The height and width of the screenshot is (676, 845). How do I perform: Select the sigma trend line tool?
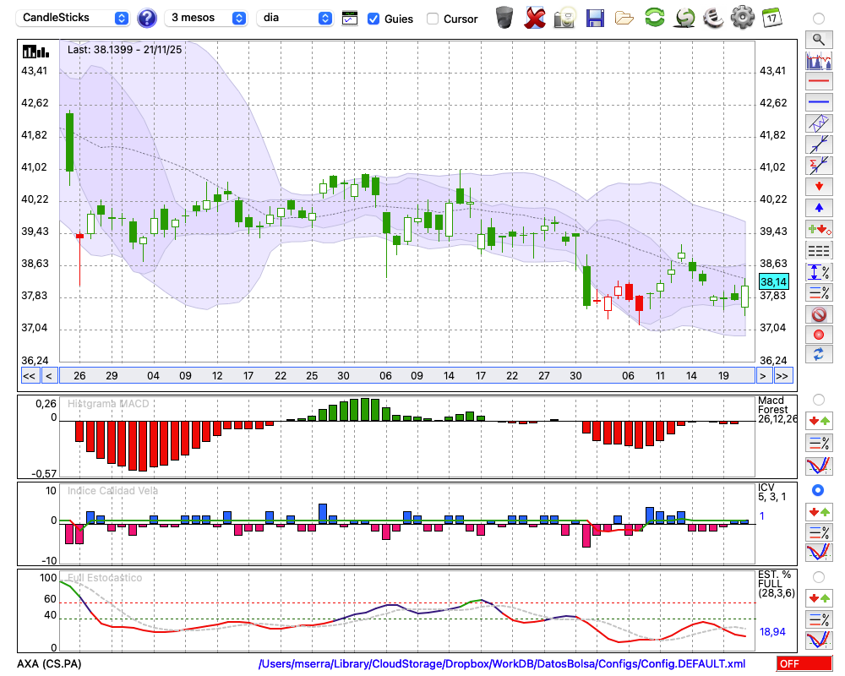coord(819,166)
